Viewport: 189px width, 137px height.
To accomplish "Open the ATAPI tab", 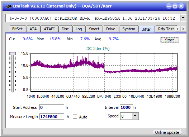I will click(x=49, y=29).
